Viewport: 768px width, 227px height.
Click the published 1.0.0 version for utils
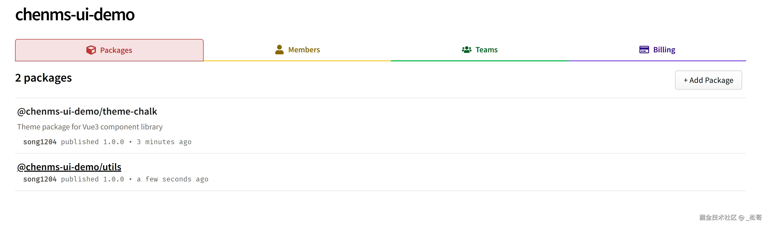(x=92, y=179)
